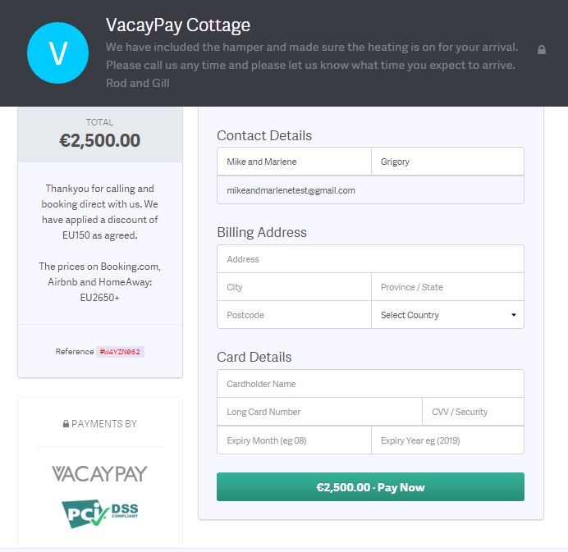Viewport: 568px width, 552px height.
Task: Click the PCI DSS Compliant badge
Action: (100, 513)
